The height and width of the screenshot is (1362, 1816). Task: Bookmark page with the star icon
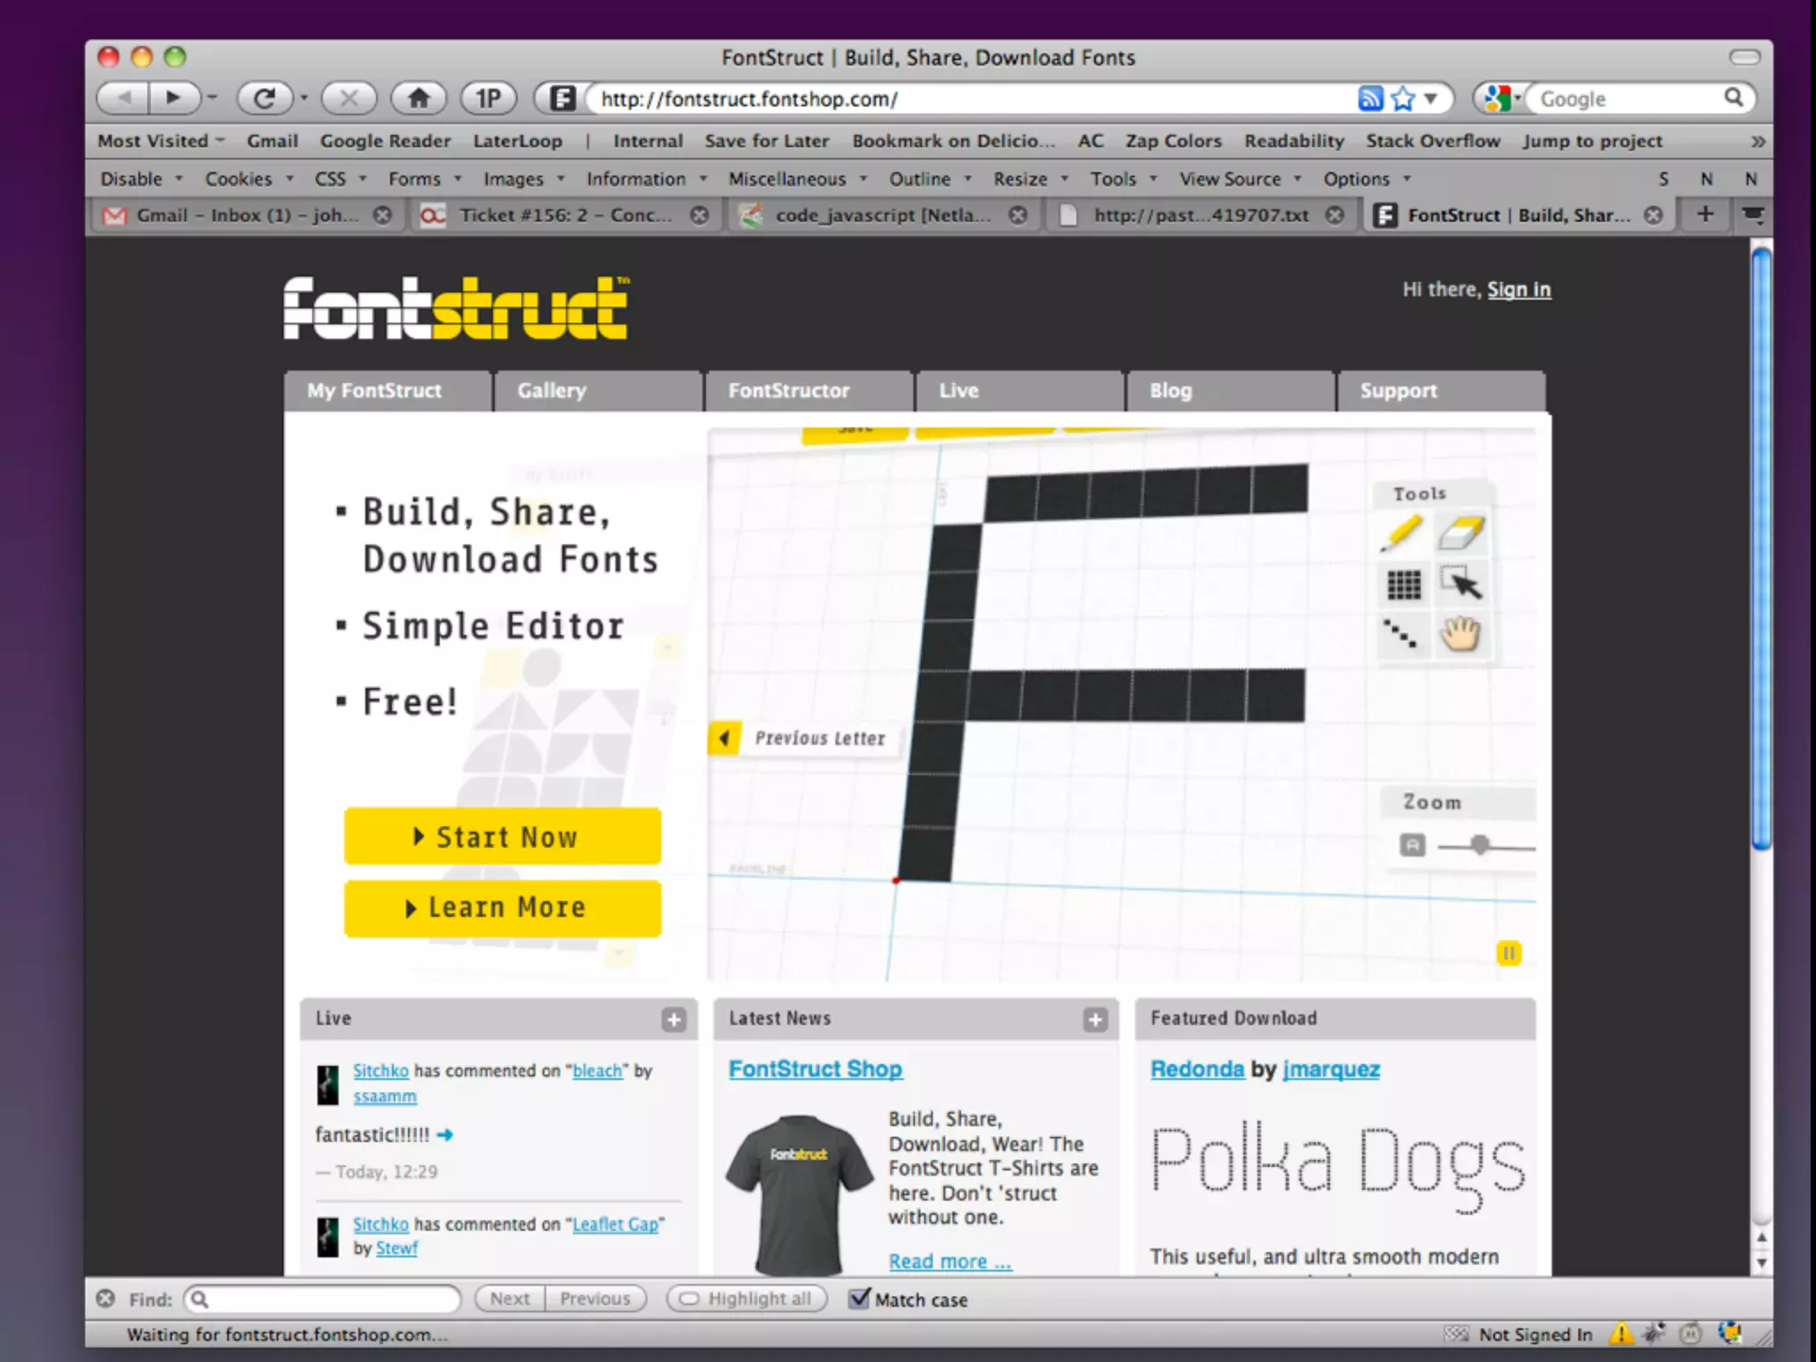1403,98
